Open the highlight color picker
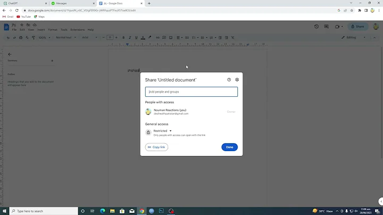This screenshot has width=383, height=215. (x=149, y=38)
